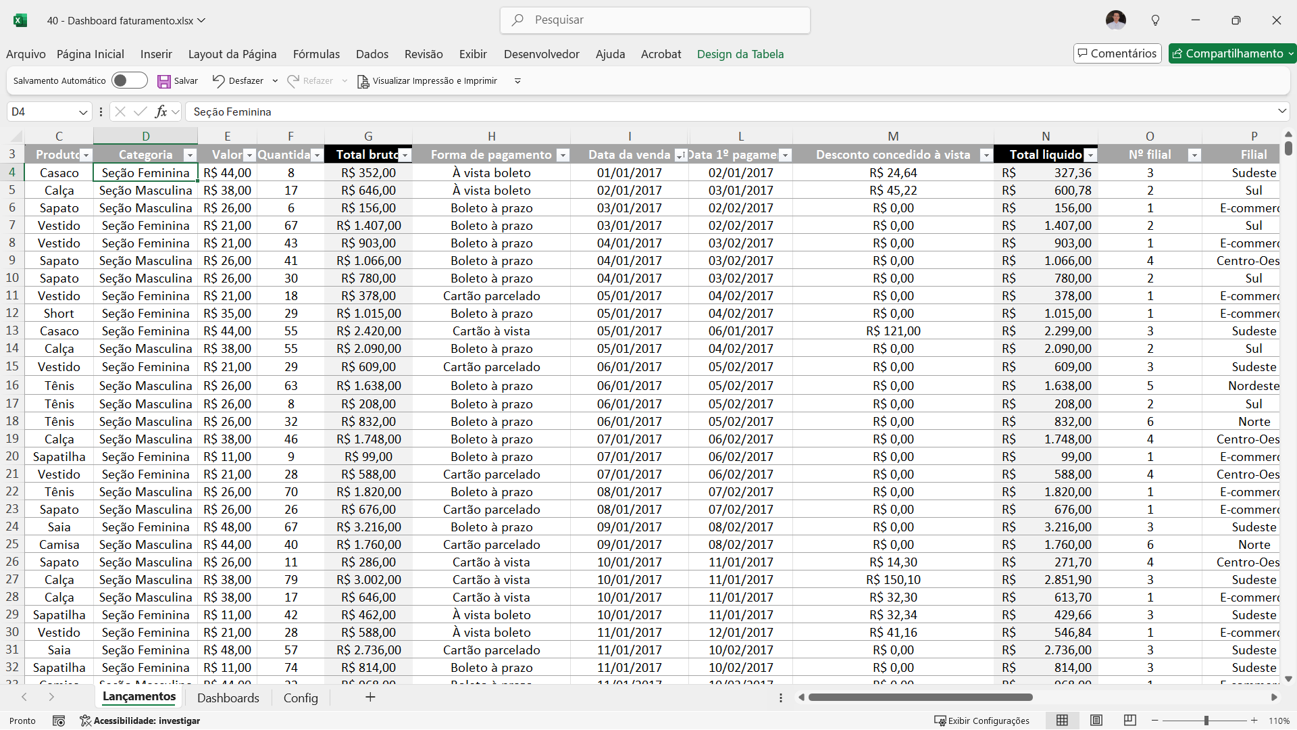Click macro recording status bar icon
Image resolution: width=1297 pixels, height=730 pixels.
tap(59, 721)
